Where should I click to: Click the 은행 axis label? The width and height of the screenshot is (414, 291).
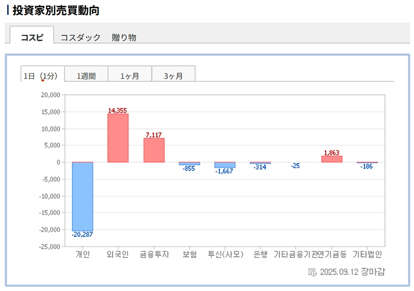(x=260, y=254)
